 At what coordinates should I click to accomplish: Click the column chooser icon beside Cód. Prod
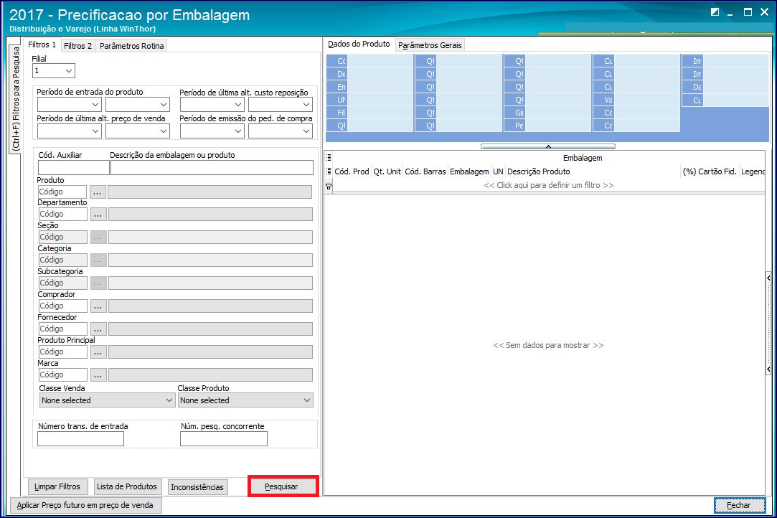coord(329,171)
